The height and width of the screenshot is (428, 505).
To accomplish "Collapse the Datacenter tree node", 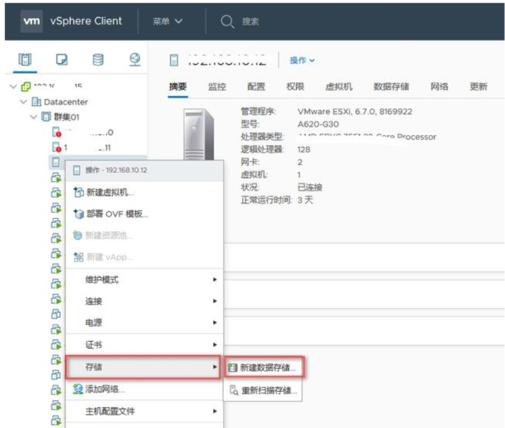I will pos(23,102).
